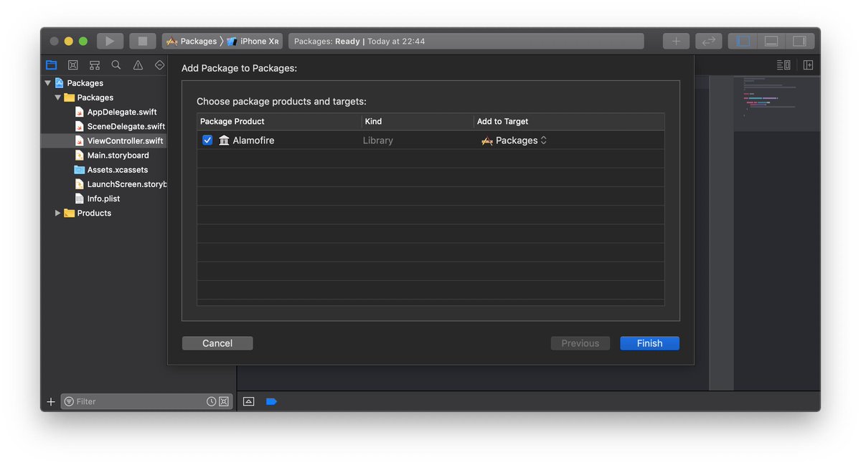
Task: Open the Symbol navigator
Action: tap(94, 64)
